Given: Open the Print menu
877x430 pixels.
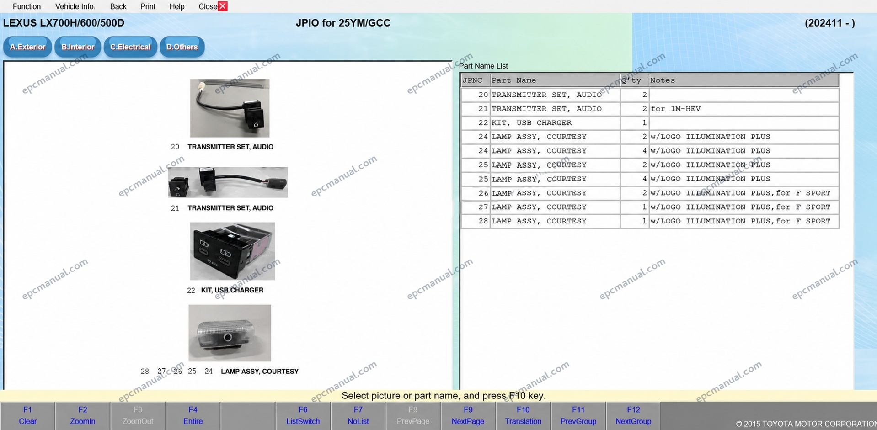Looking at the screenshot, I should (x=148, y=6).
